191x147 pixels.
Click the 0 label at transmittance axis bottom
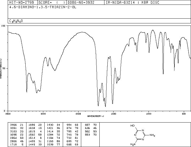click(5, 111)
